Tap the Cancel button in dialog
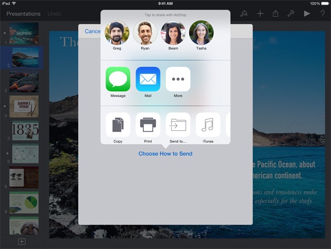 93,31
